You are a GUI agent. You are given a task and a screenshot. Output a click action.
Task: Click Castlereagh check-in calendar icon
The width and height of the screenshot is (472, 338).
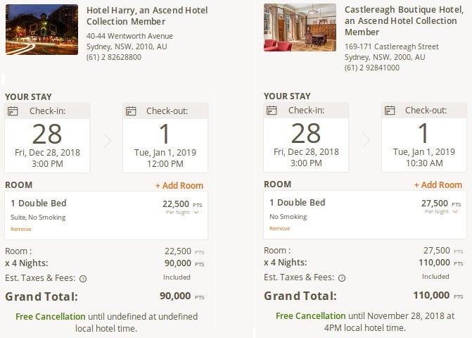271,111
